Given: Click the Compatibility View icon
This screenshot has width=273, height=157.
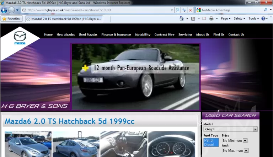Looking at the screenshot, I should [x=177, y=10].
